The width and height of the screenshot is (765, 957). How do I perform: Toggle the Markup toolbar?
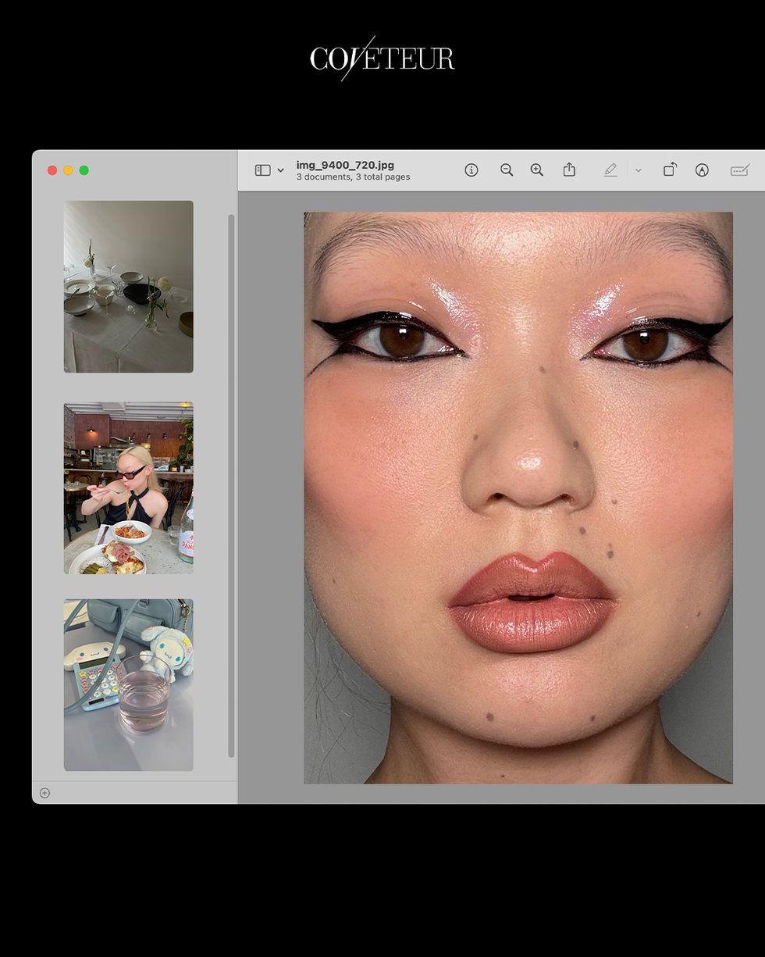pyautogui.click(x=702, y=170)
